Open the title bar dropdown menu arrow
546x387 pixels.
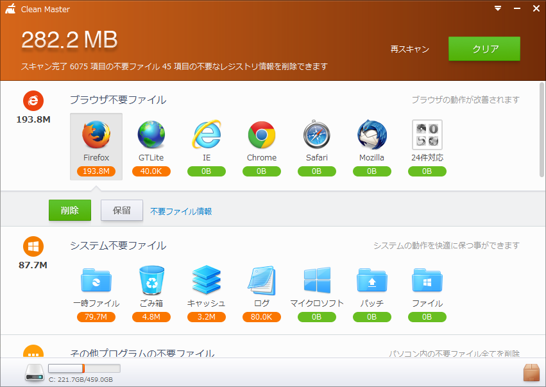click(x=498, y=8)
